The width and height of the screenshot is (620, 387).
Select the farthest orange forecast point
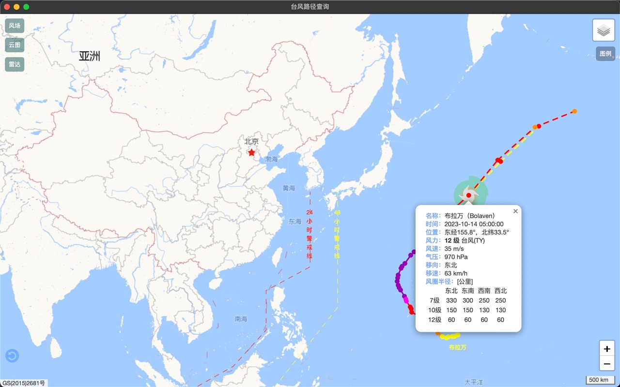574,111
